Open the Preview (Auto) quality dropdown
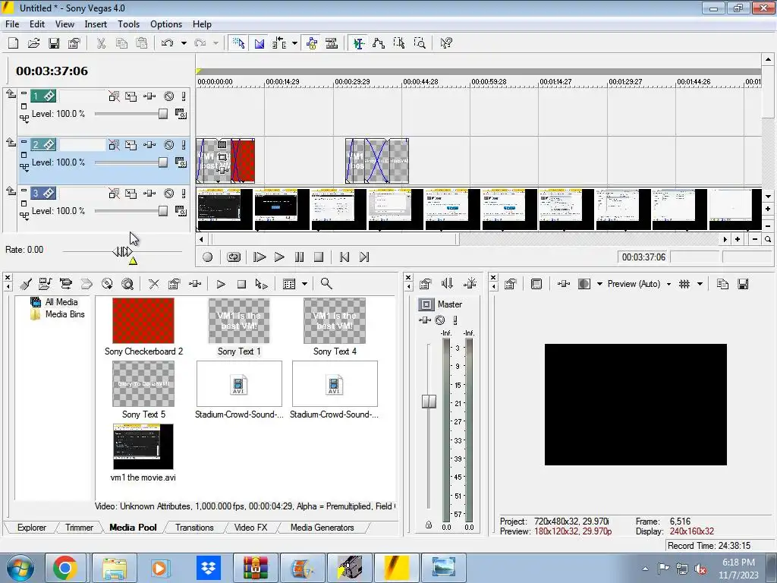Viewport: 777px width, 583px height. (668, 284)
